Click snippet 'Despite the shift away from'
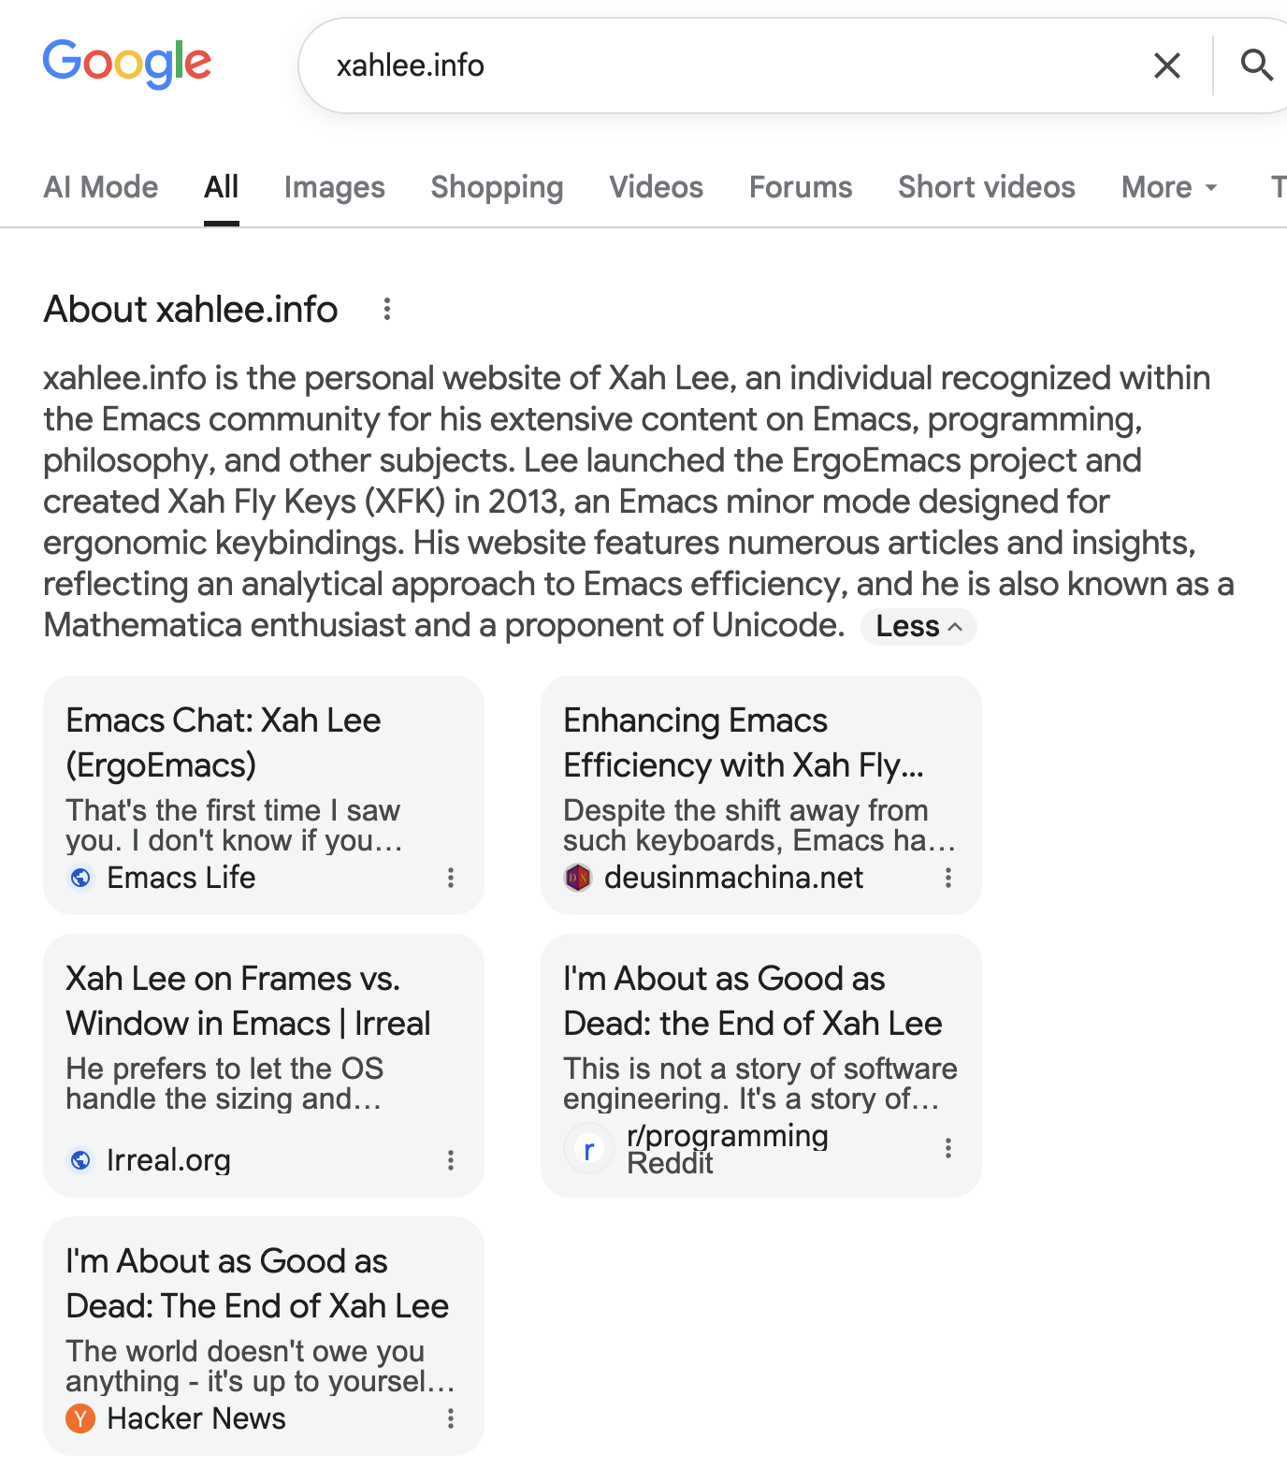Image resolution: width=1287 pixels, height=1469 pixels. tap(746, 810)
